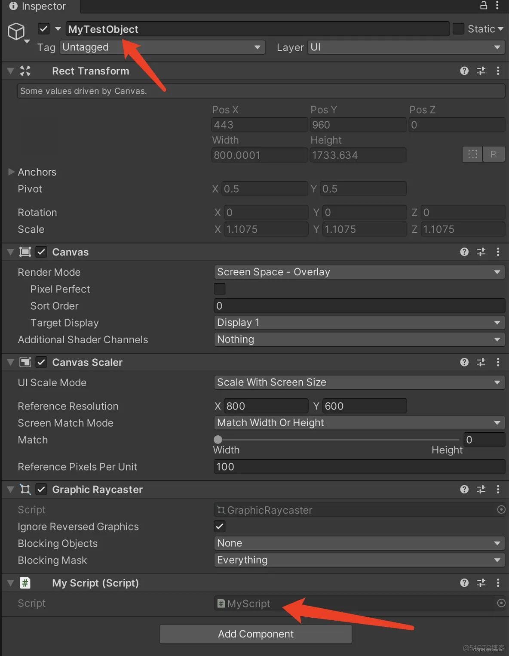Open My Script preset selector

[481, 582]
